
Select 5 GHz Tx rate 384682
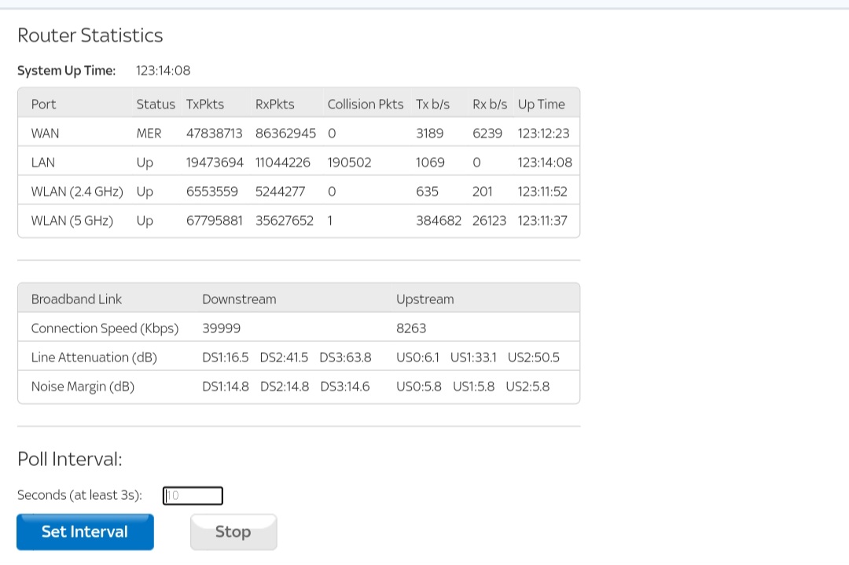click(x=439, y=221)
